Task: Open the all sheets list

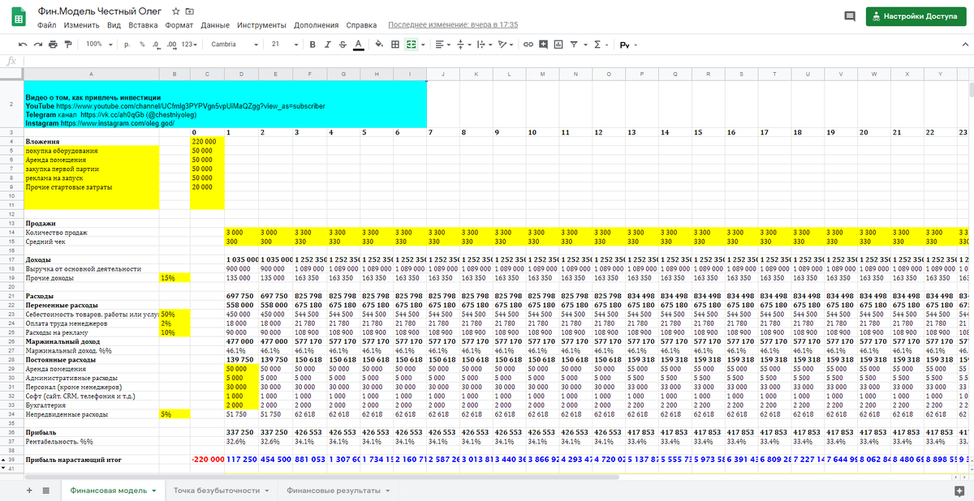Action: (46, 490)
